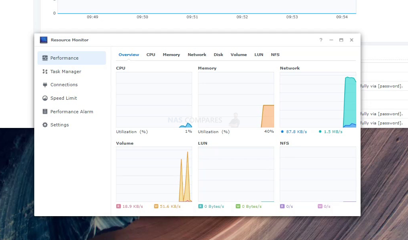Click the NFS operations graph

[x=318, y=174]
